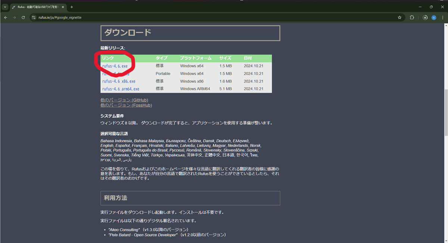Choose Français language link
This screenshot has height=243, width=448.
click(139, 145)
